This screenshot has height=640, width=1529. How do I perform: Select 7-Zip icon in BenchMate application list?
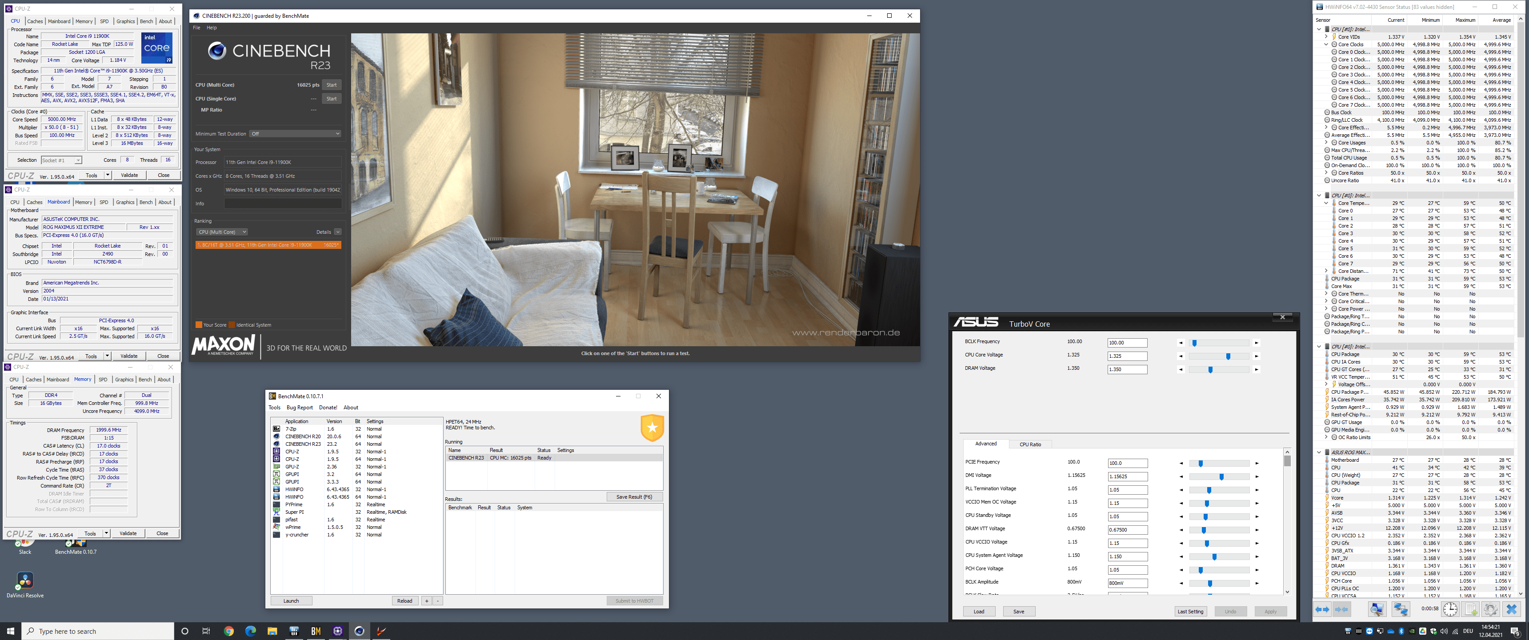pos(276,428)
